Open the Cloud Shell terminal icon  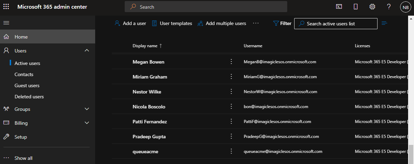coord(339,7)
